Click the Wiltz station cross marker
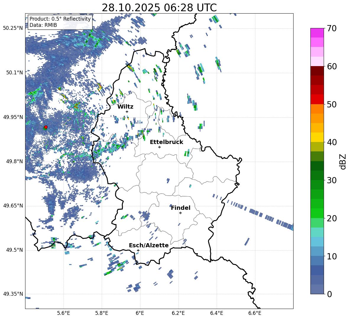 127,112
